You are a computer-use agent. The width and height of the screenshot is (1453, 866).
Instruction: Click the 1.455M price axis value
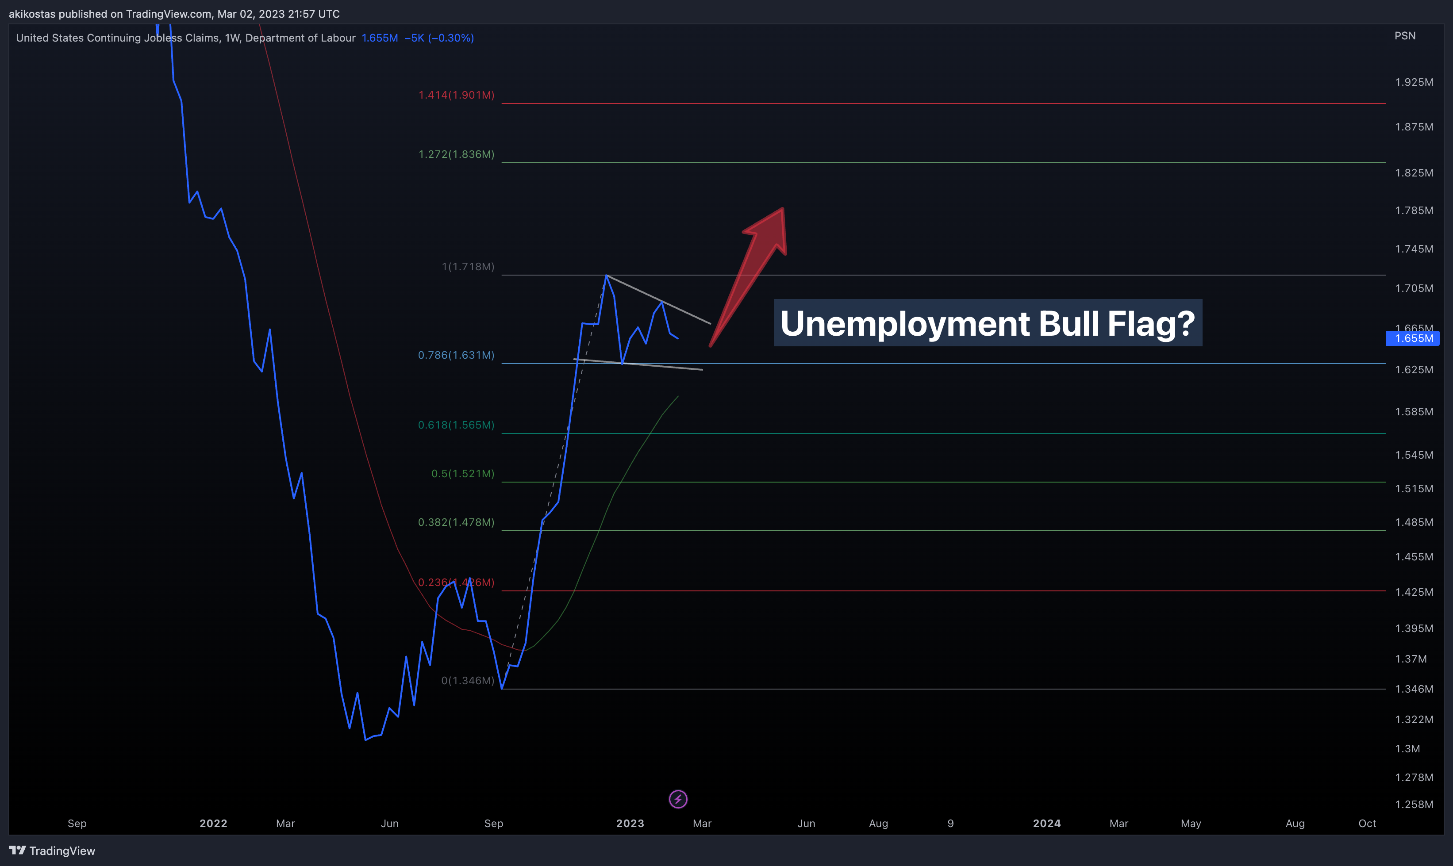(x=1414, y=557)
